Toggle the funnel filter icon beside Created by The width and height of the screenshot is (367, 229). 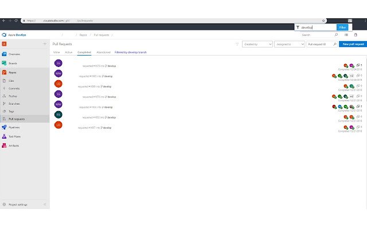pos(237,44)
